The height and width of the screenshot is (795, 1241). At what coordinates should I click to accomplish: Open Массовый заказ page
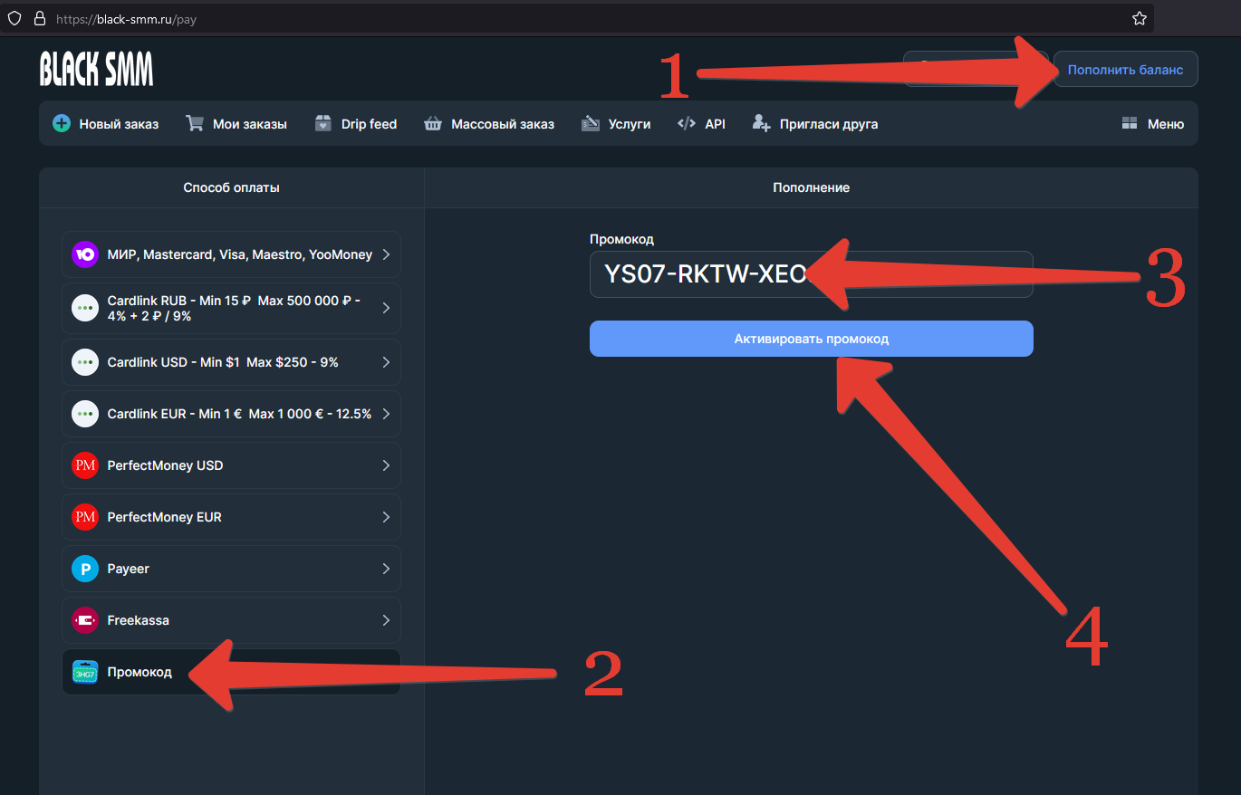click(489, 124)
